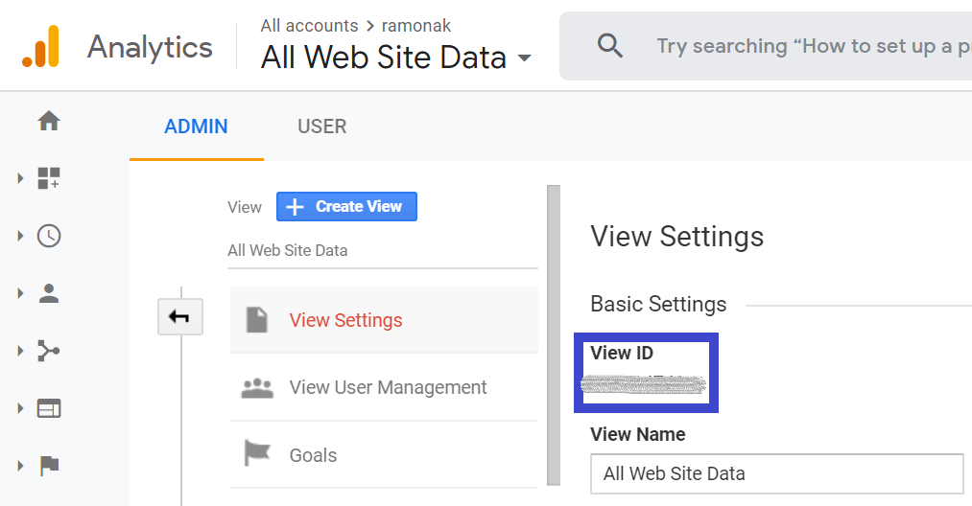Open the ramonak breadcrumb link
972x506 pixels.
[x=415, y=25]
